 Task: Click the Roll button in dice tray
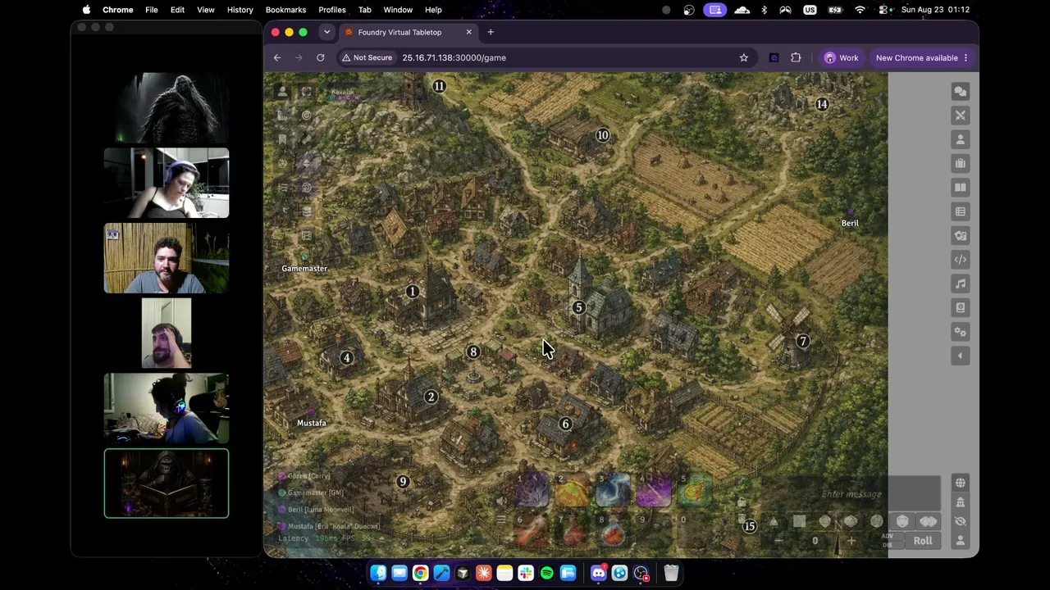(x=923, y=541)
